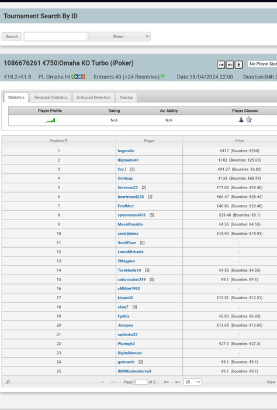Click position number 25 cell
The width and height of the screenshot is (277, 410).
coord(58,371)
